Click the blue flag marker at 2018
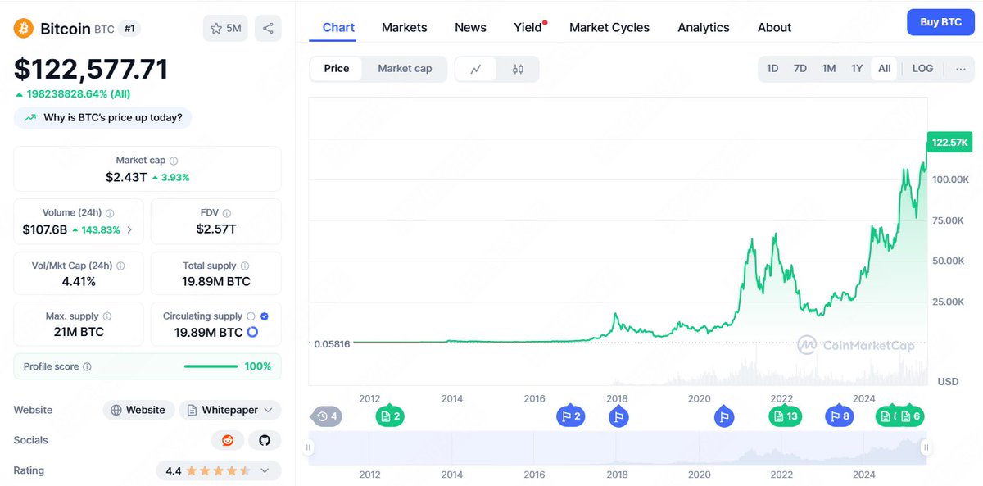 [619, 416]
